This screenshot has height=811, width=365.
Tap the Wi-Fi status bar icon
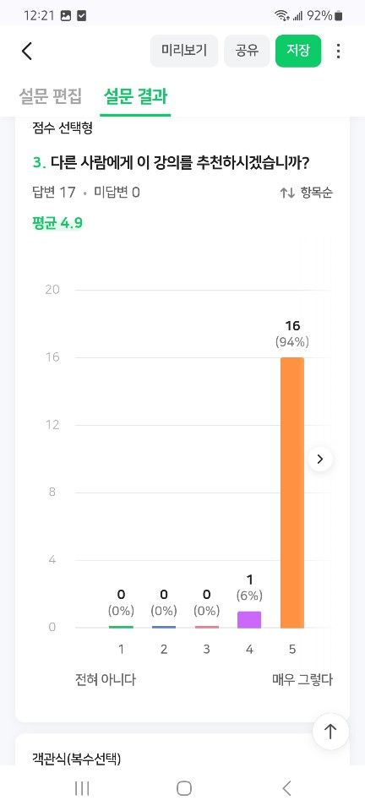[x=281, y=15]
